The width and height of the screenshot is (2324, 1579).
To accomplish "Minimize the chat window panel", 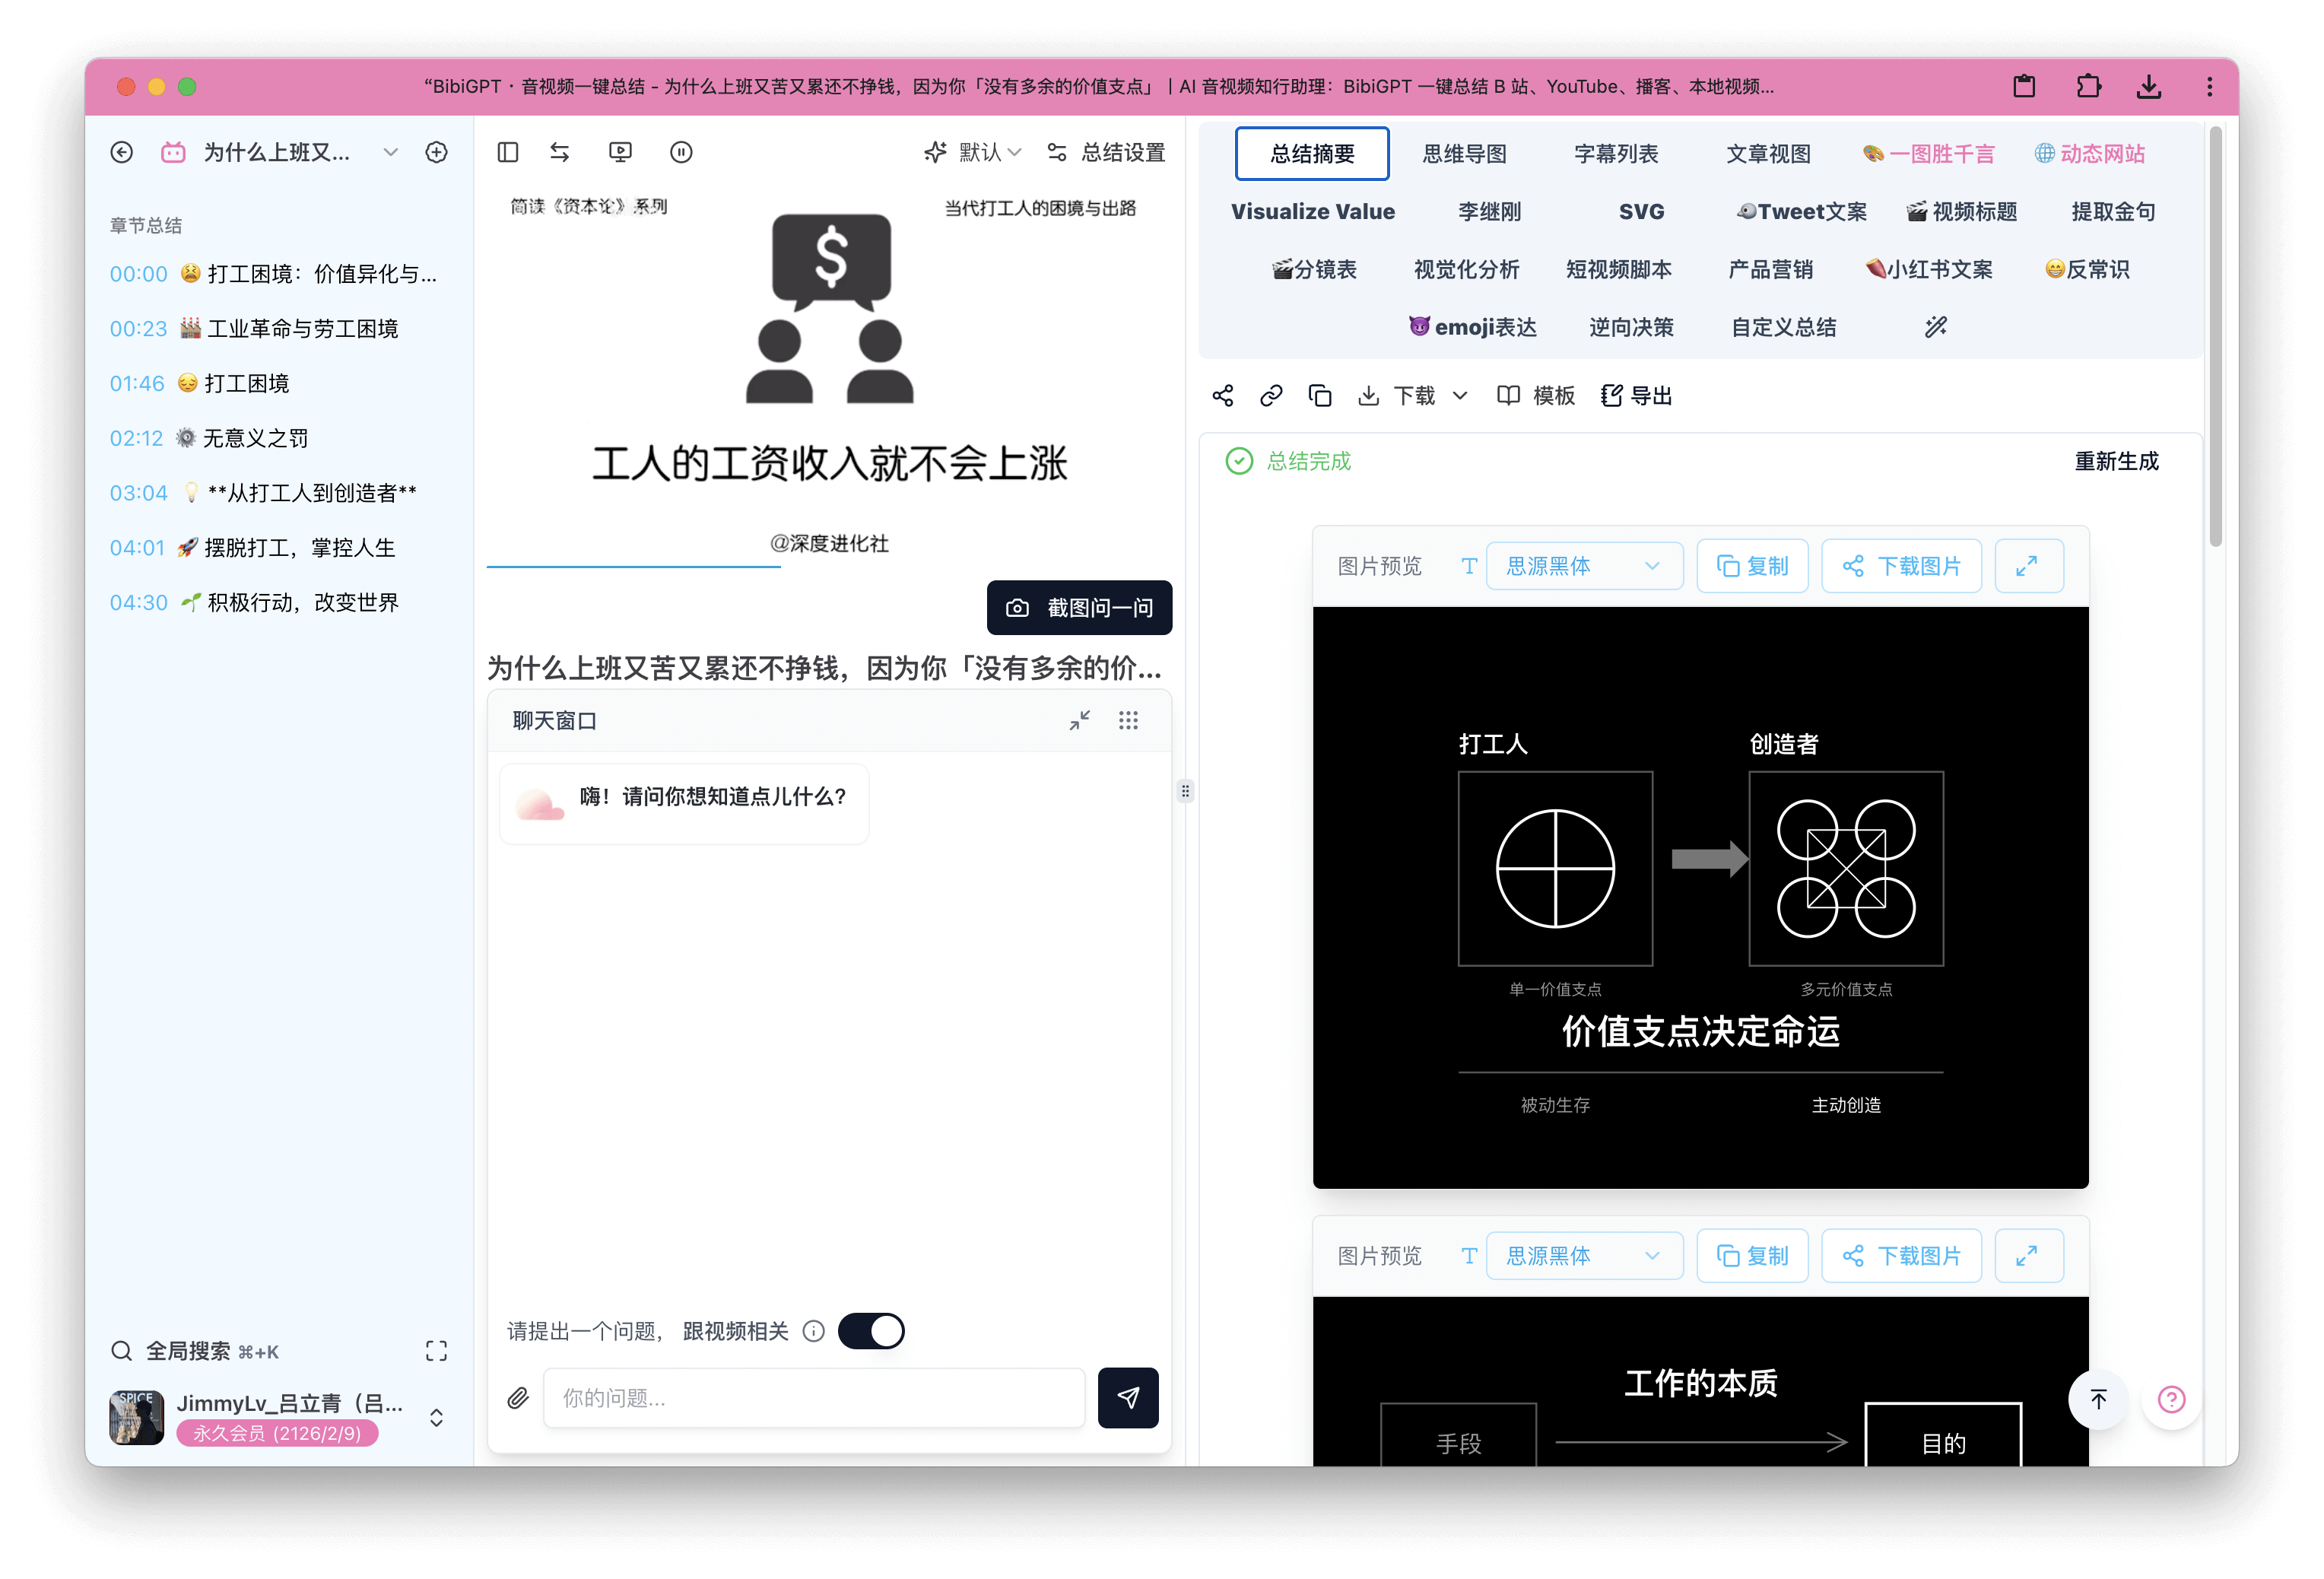I will tap(1079, 720).
